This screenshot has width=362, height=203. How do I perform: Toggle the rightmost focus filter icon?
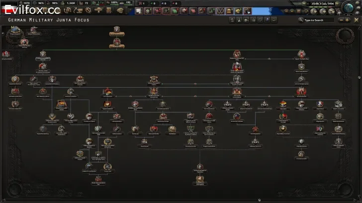click(x=274, y=20)
